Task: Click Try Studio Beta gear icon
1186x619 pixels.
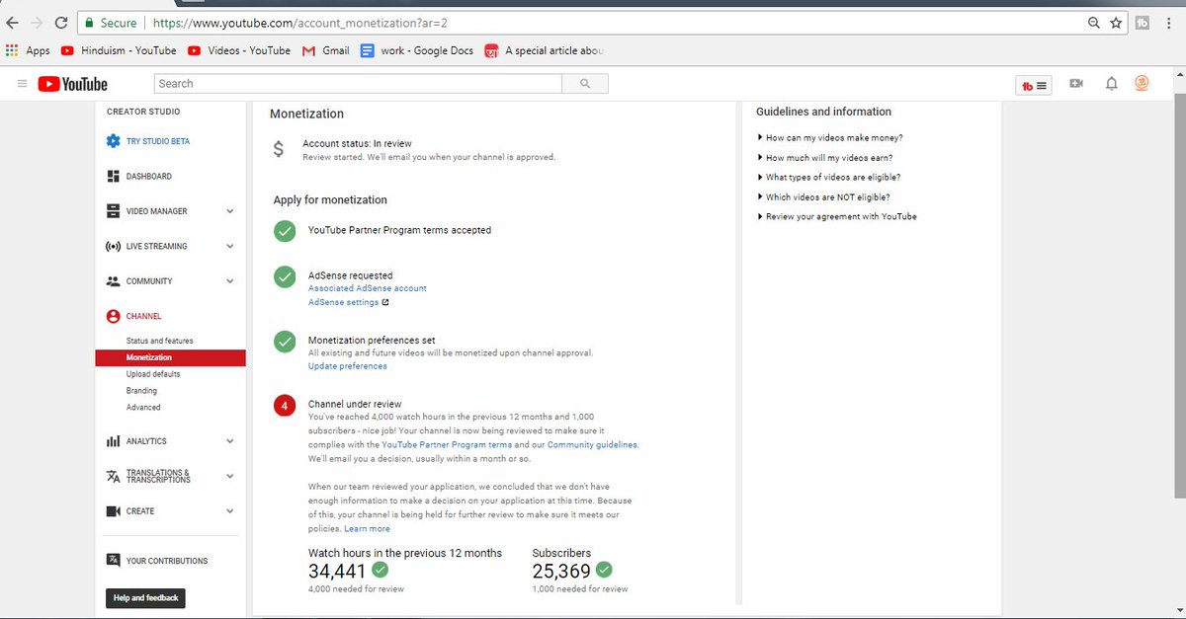Action: 113,141
